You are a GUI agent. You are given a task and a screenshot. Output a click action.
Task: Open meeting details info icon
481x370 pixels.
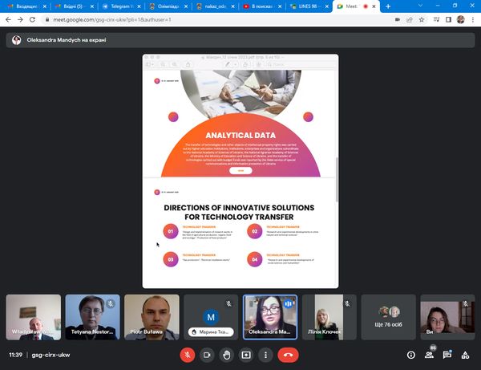pos(410,354)
